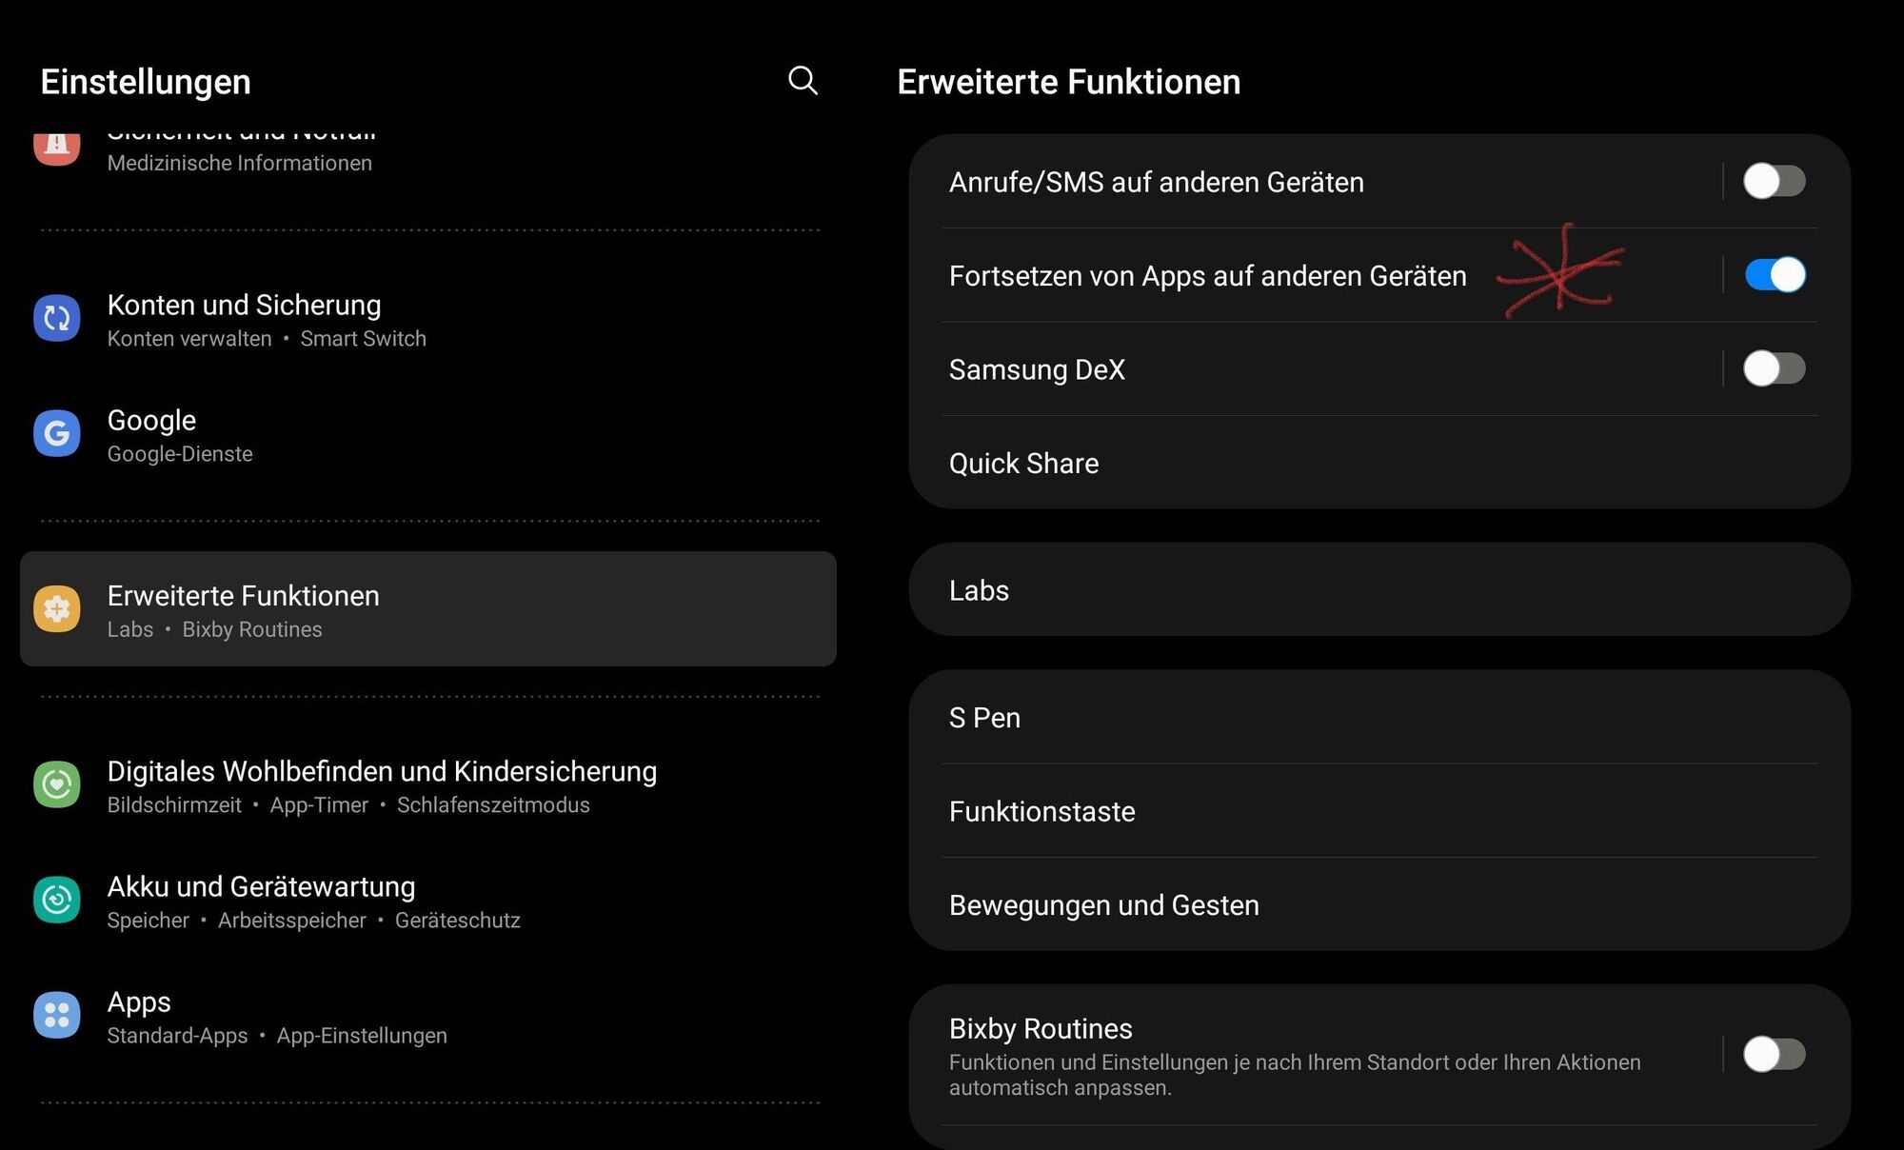
Task: Select the Funktionstaste option
Action: [1379, 811]
